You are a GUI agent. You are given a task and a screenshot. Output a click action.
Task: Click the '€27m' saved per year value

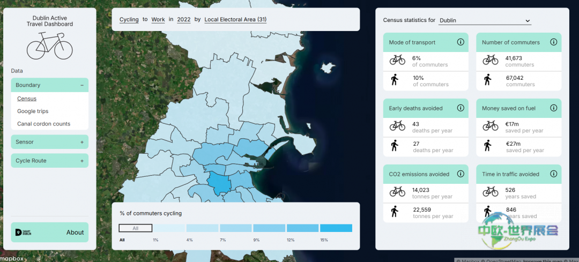tap(513, 144)
